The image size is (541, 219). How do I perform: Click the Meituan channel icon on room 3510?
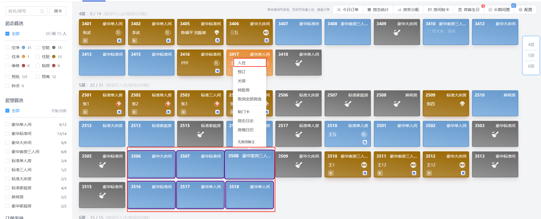364,165
